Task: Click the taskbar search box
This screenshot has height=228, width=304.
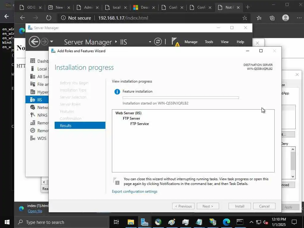Action: (61, 222)
